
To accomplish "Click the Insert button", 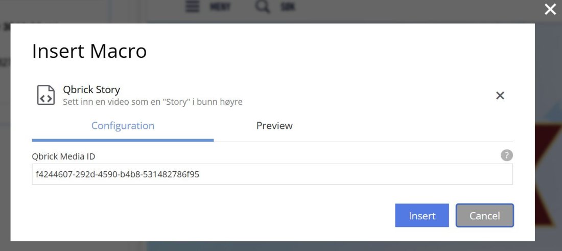I will click(x=422, y=216).
